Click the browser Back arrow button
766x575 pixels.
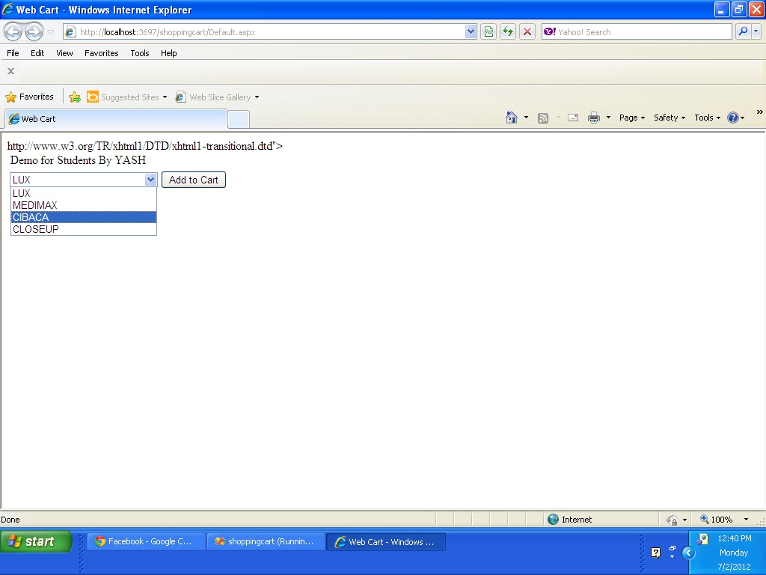tap(13, 32)
